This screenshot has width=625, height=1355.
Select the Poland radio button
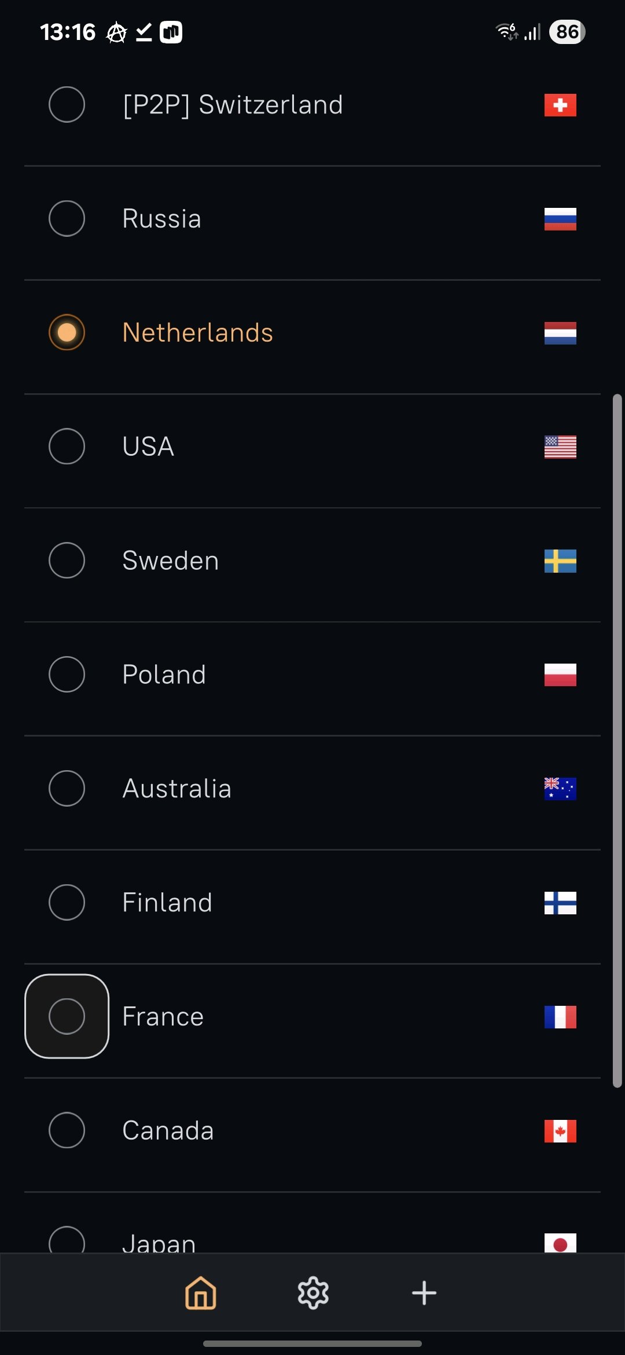coord(67,674)
